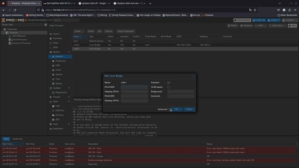Screen dimensions: 299x168
Task: Select Datacenter in the server tree
Action: pos(12,29)
